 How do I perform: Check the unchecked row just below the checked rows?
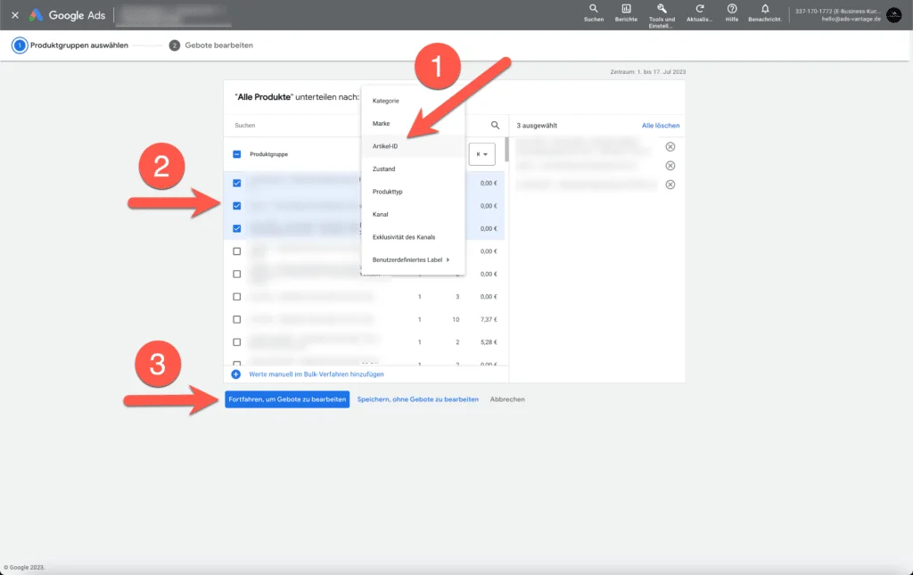point(236,251)
